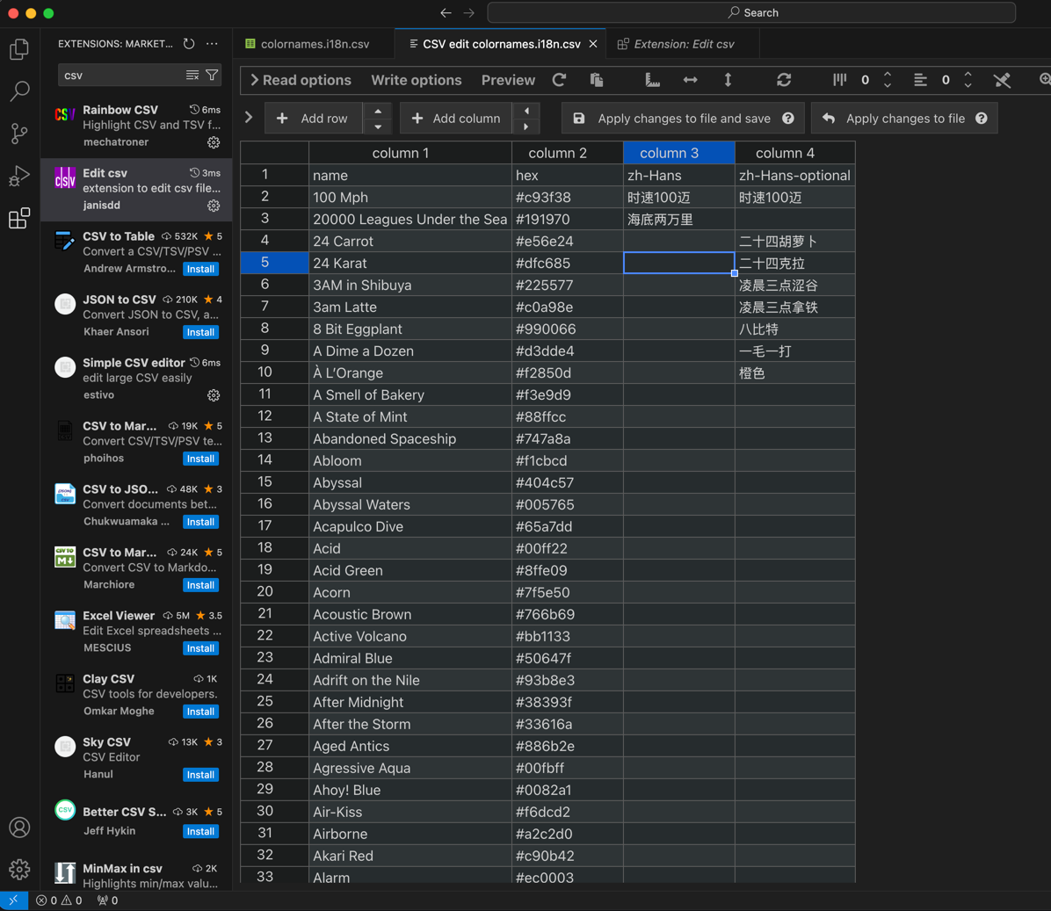Screen dimensions: 1051x911
Task: Go back with the navigation arrow
Action: point(446,12)
